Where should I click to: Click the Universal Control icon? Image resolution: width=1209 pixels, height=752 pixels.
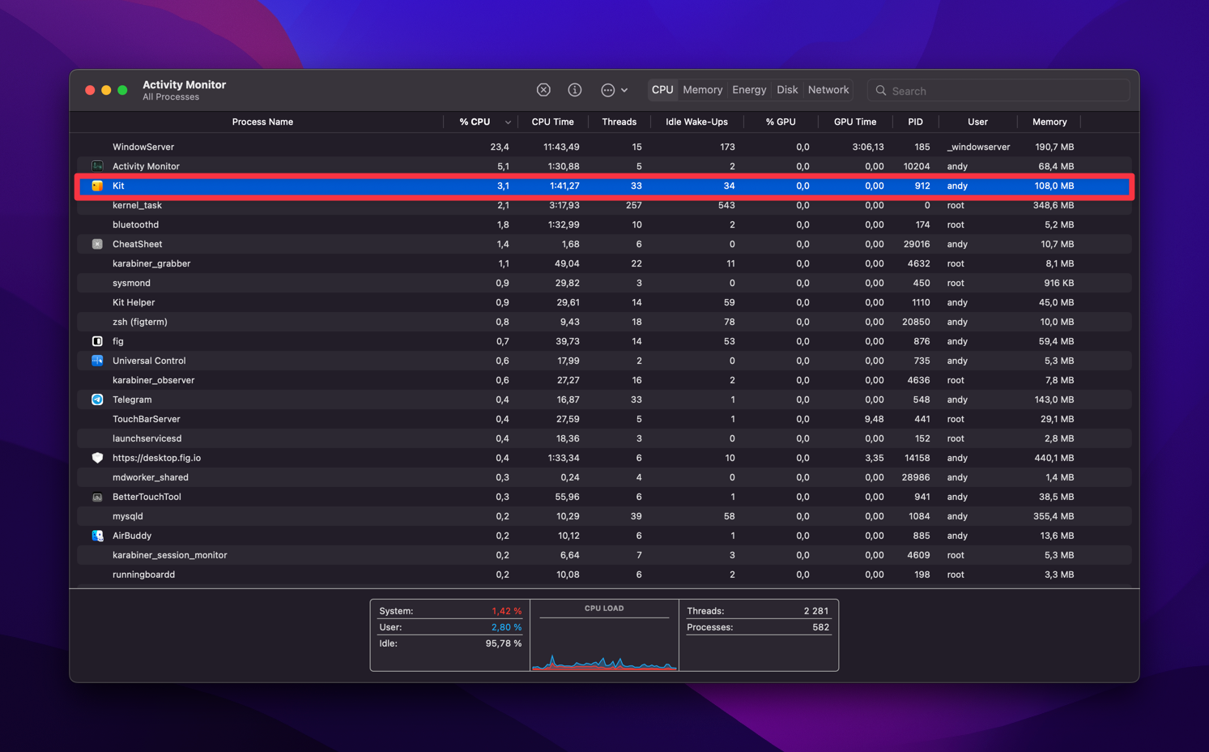pos(97,361)
